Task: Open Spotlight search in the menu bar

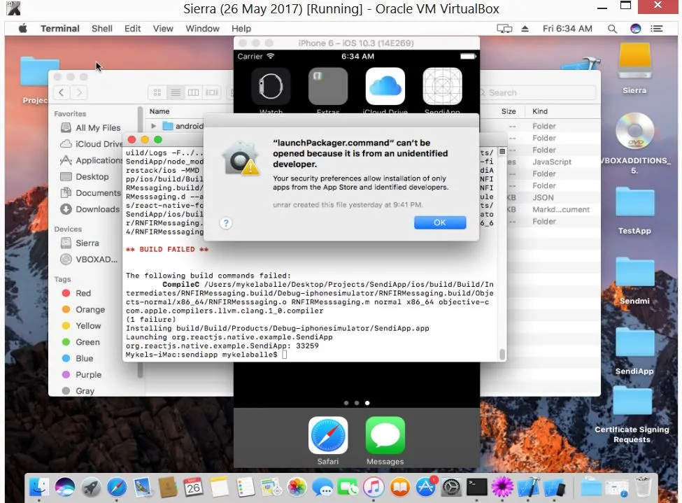Action: coord(612,29)
